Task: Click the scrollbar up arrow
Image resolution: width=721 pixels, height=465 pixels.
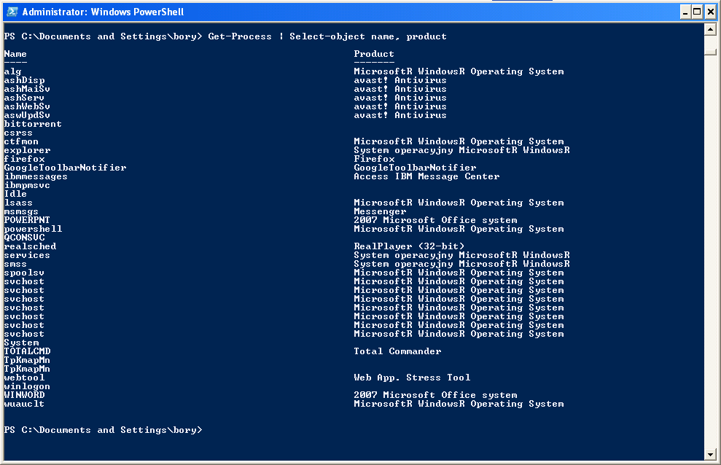Action: 710,30
